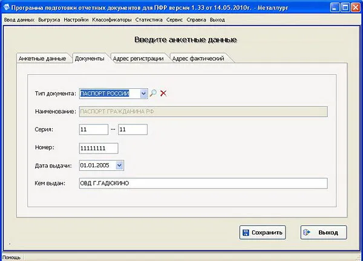Open the Настройки menu
The image size is (363, 261).
tap(76, 20)
